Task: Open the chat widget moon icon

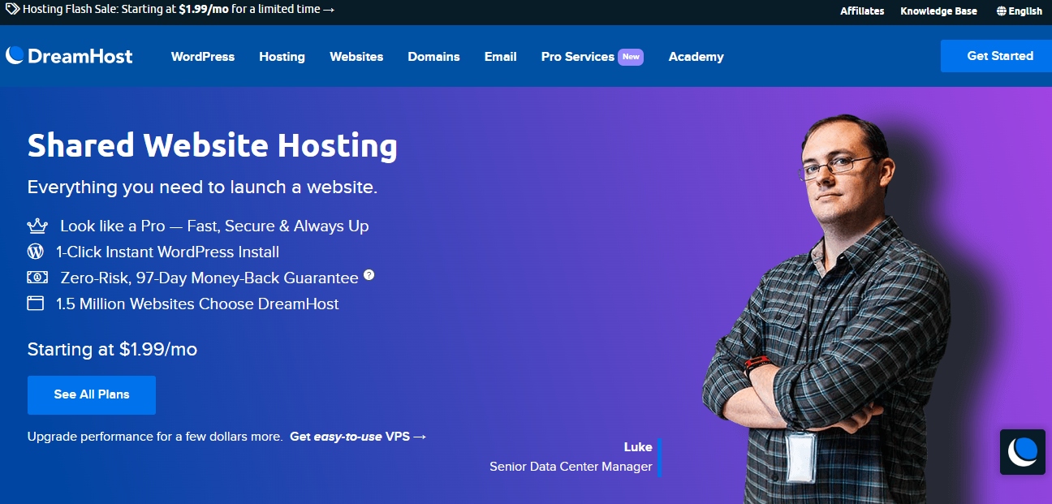Action: (1022, 451)
